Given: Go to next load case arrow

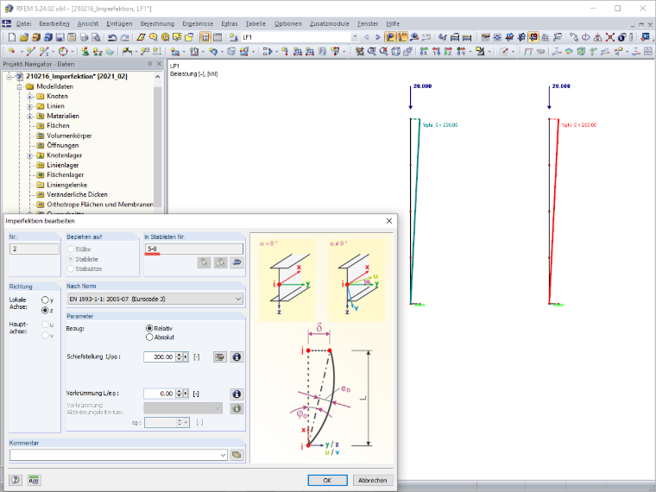Looking at the screenshot, I should click(x=378, y=37).
